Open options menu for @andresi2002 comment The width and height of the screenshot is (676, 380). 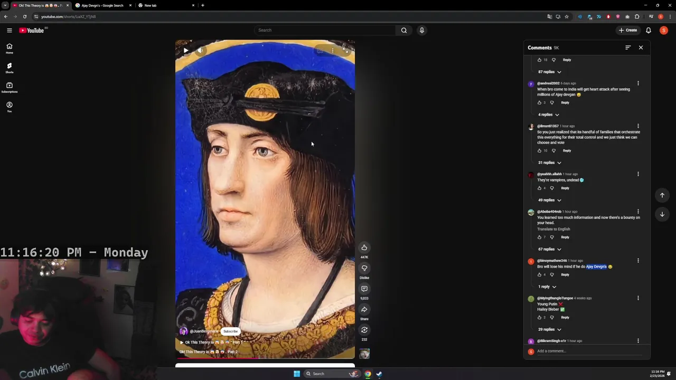point(638,83)
